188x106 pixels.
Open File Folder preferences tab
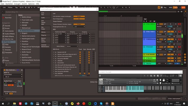[x=45, y=28]
